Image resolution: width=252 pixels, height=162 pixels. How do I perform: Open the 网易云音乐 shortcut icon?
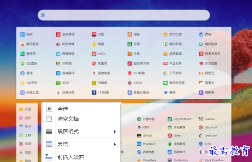click(x=201, y=54)
